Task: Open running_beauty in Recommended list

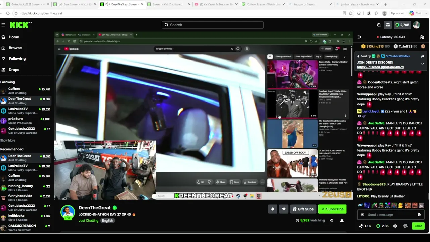Action: coord(26,188)
